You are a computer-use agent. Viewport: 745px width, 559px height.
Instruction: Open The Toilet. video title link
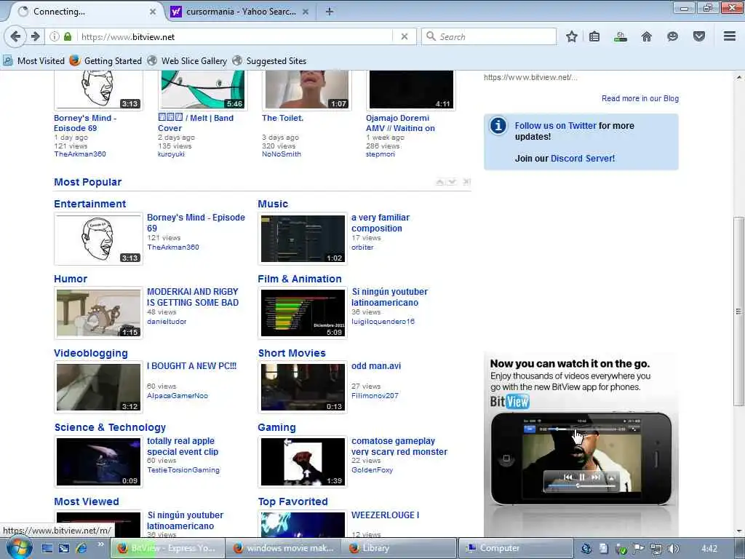[x=282, y=118]
